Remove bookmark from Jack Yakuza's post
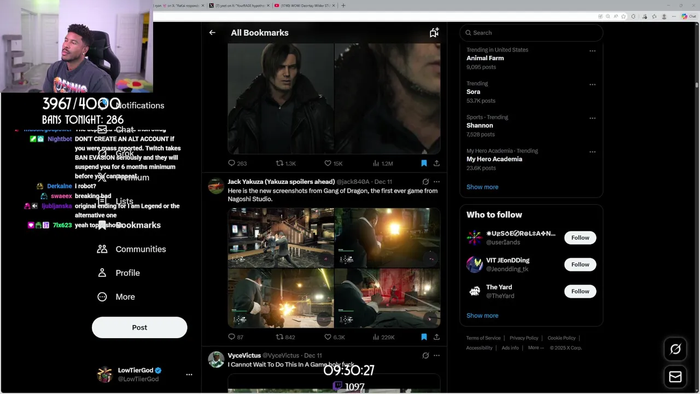Viewport: 700px width, 394px height. point(424,337)
